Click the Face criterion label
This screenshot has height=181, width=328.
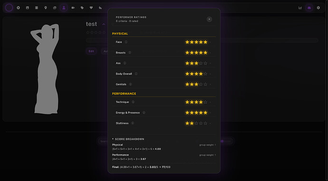click(x=119, y=42)
